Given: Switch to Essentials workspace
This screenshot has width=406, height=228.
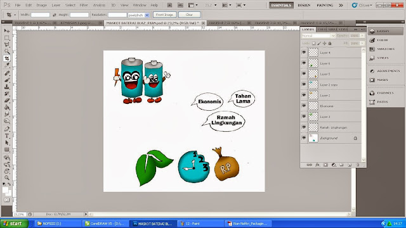Looking at the screenshot, I should click(x=281, y=5).
